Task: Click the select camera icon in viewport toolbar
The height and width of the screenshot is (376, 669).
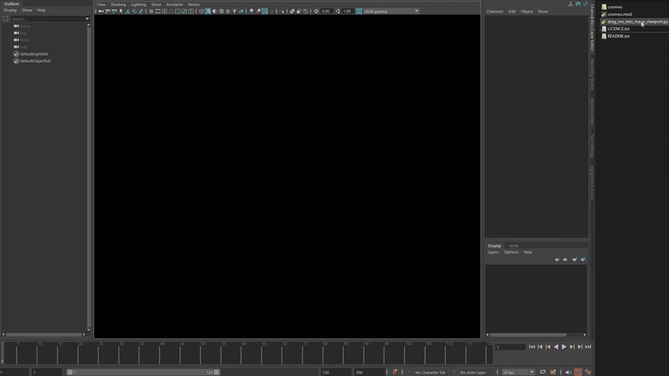Action: (100, 11)
